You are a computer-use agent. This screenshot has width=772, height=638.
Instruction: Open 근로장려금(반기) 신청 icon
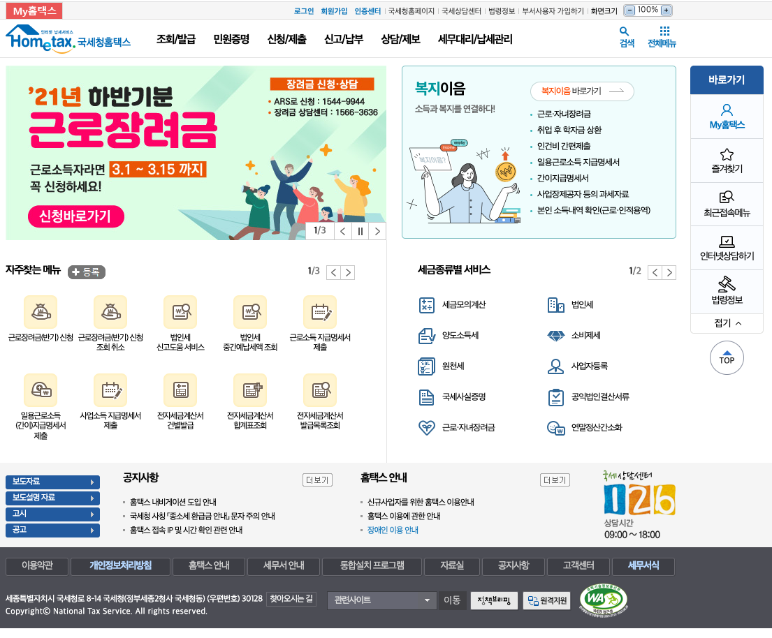tap(41, 312)
